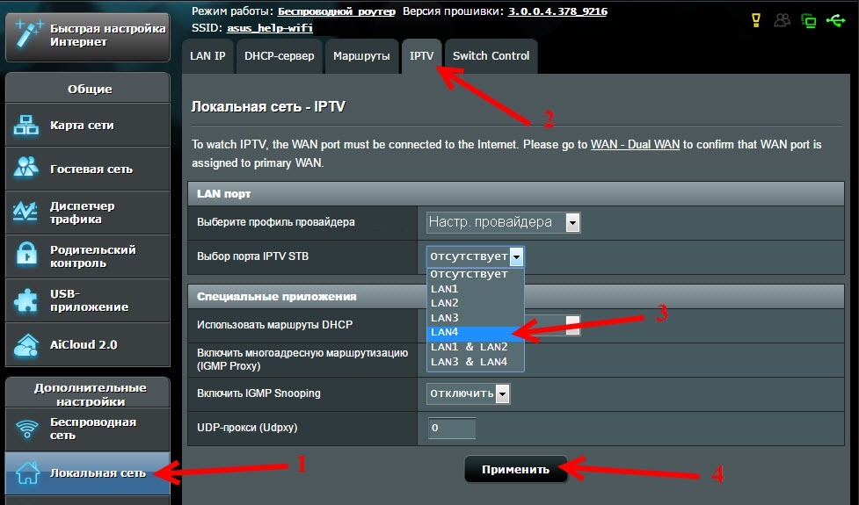This screenshot has height=505, width=859.
Task: Click the parental control padlock icon
Action: pos(26,255)
